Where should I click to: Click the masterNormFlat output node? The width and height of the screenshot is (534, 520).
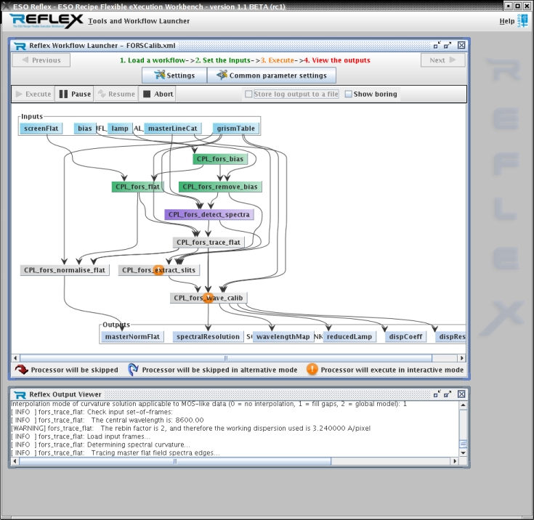(132, 337)
